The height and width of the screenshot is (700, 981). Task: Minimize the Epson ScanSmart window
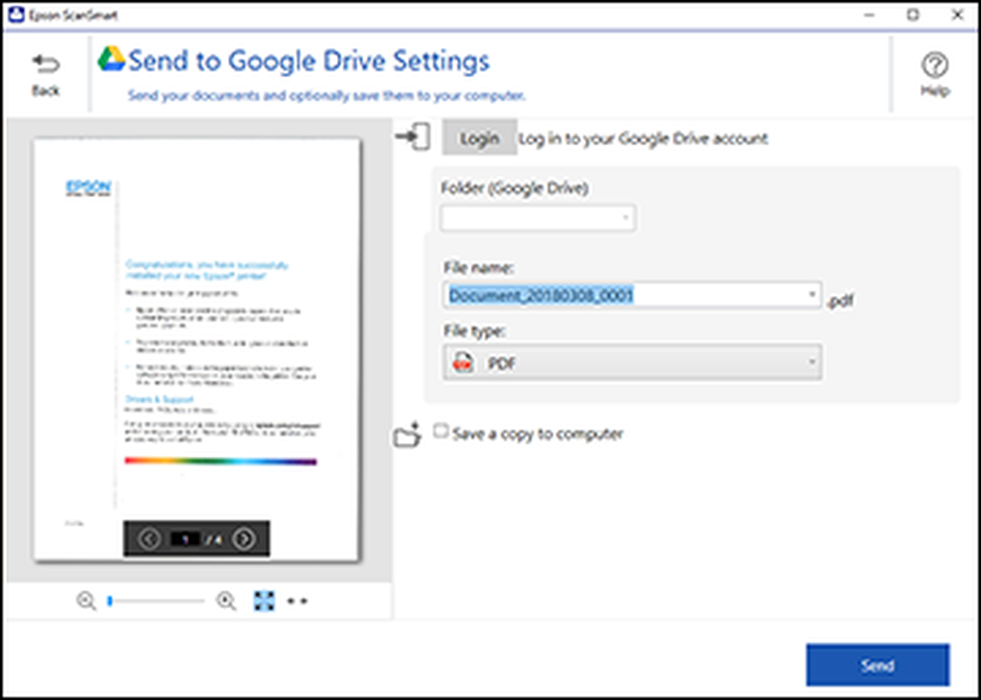point(869,15)
